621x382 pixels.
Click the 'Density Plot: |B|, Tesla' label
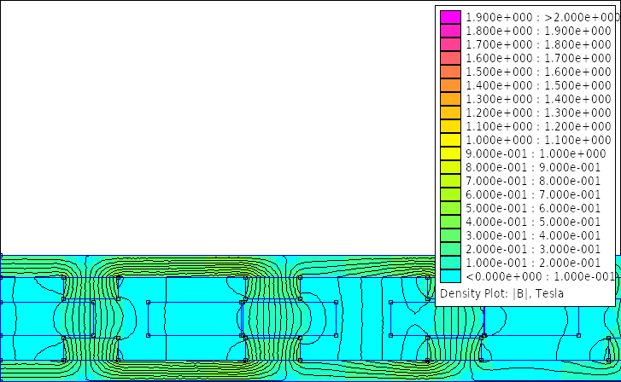coord(501,294)
